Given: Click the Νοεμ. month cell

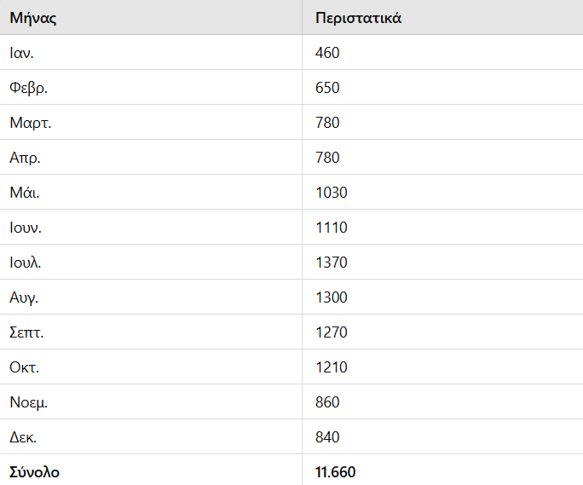Looking at the screenshot, I should coord(151,402).
